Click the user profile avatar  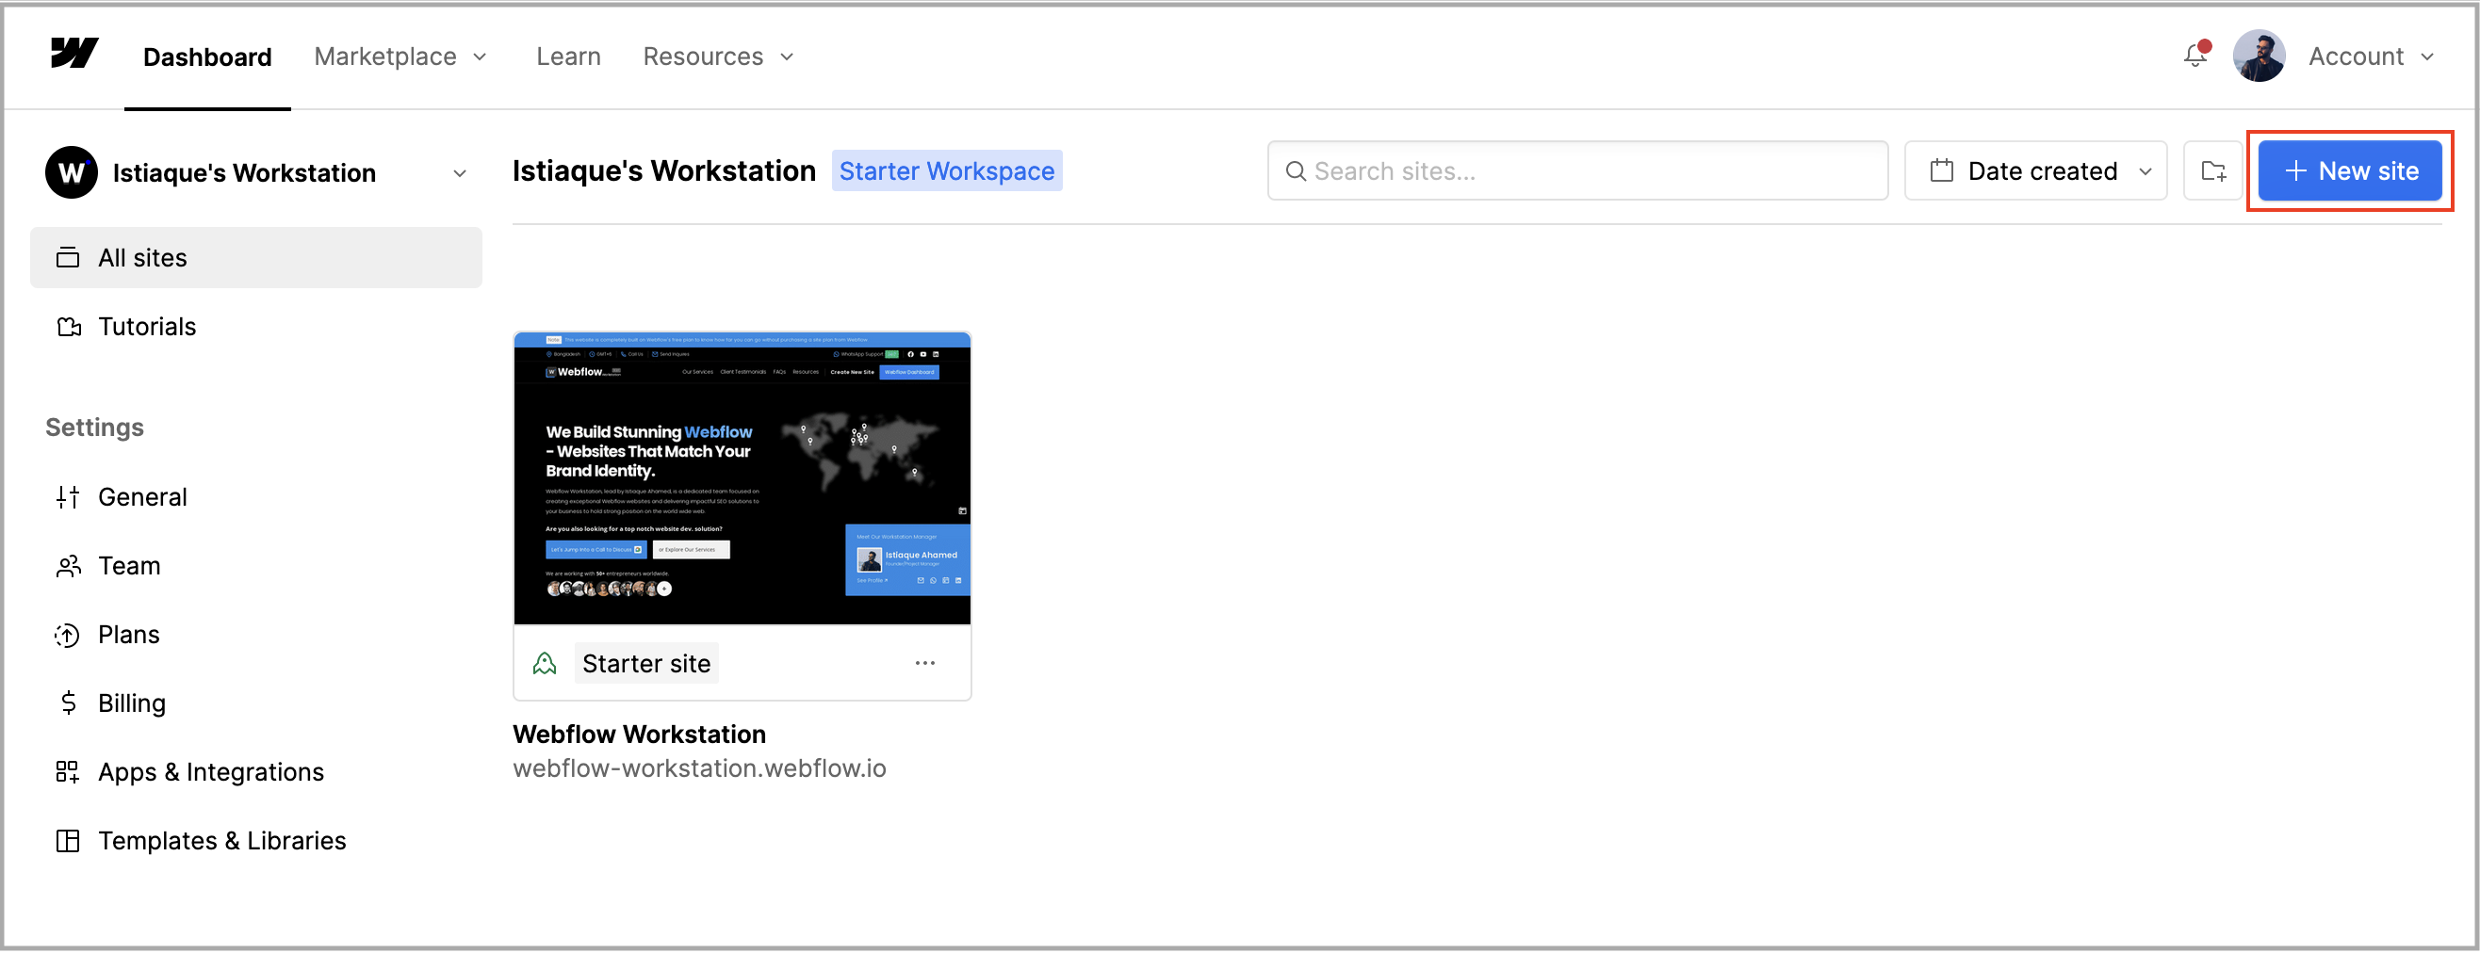point(2259,56)
